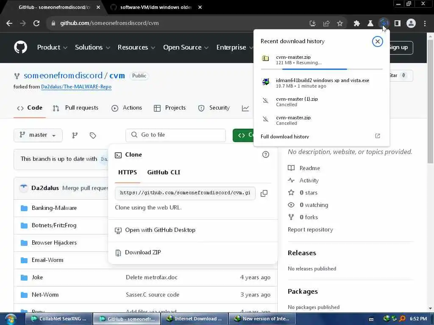434x325 pixels.
Task: Switch to the Code tab
Action: (x=30, y=108)
